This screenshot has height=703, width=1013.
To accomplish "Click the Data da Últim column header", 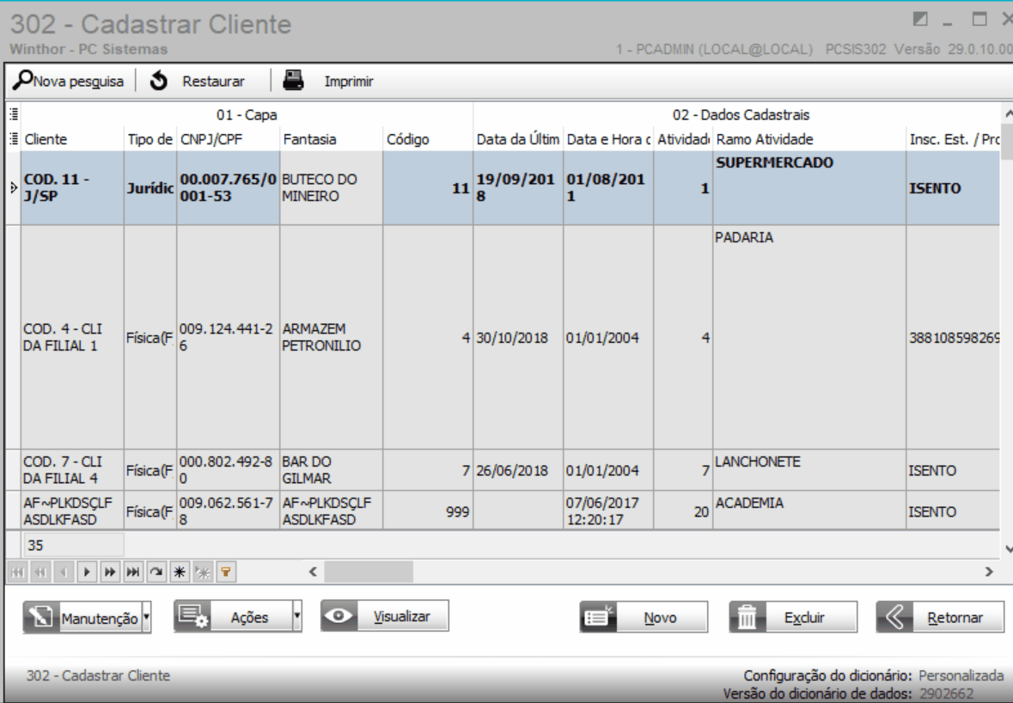I will (518, 139).
